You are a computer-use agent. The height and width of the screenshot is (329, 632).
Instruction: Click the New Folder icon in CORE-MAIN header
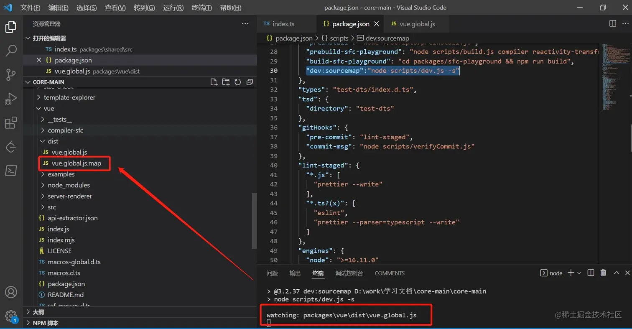(226, 82)
